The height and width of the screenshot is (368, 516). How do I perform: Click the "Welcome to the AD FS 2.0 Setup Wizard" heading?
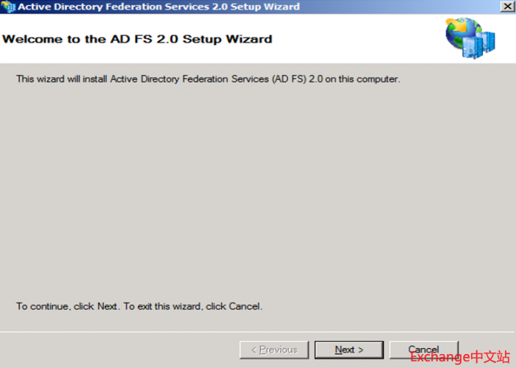[138, 39]
